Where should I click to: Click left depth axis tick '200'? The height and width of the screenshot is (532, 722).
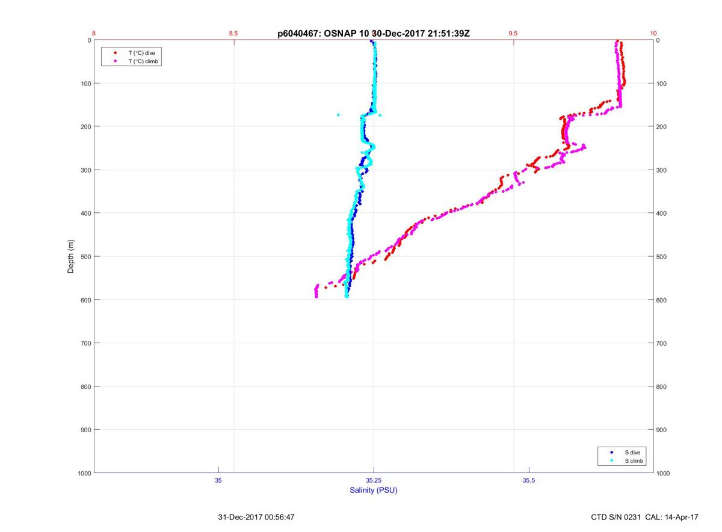pyautogui.click(x=85, y=127)
